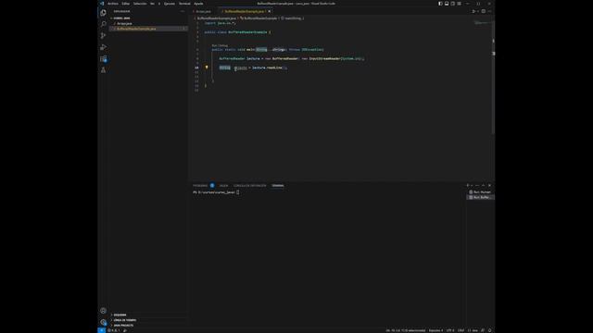Change the UTF-8 encoding in status bar

coord(450,330)
